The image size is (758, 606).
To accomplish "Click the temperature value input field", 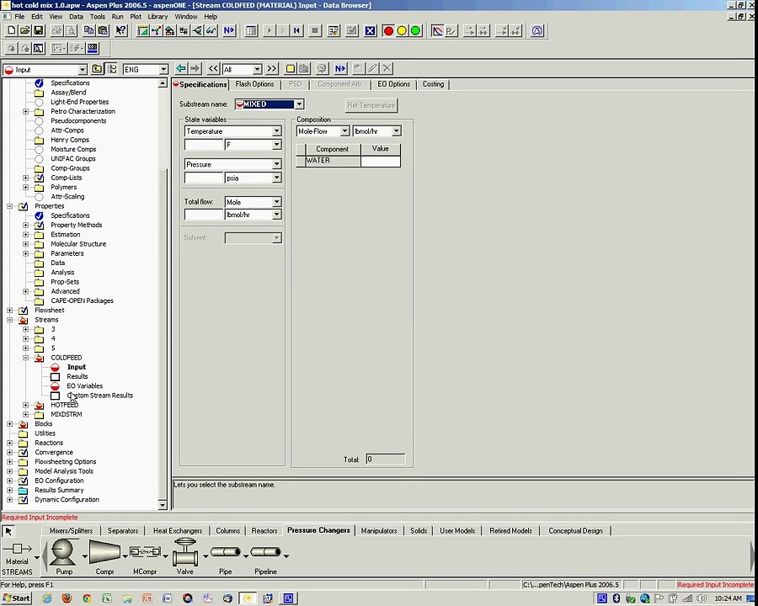I will coord(204,145).
